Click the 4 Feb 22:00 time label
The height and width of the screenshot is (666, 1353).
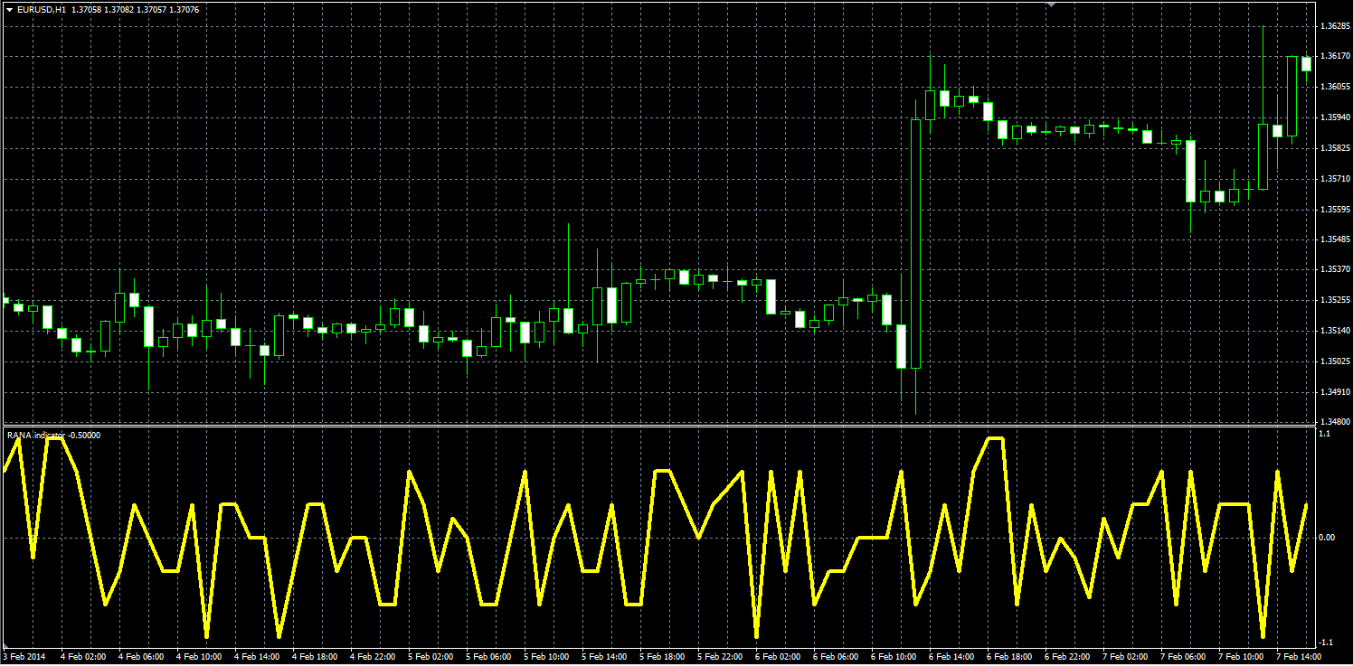tap(373, 657)
